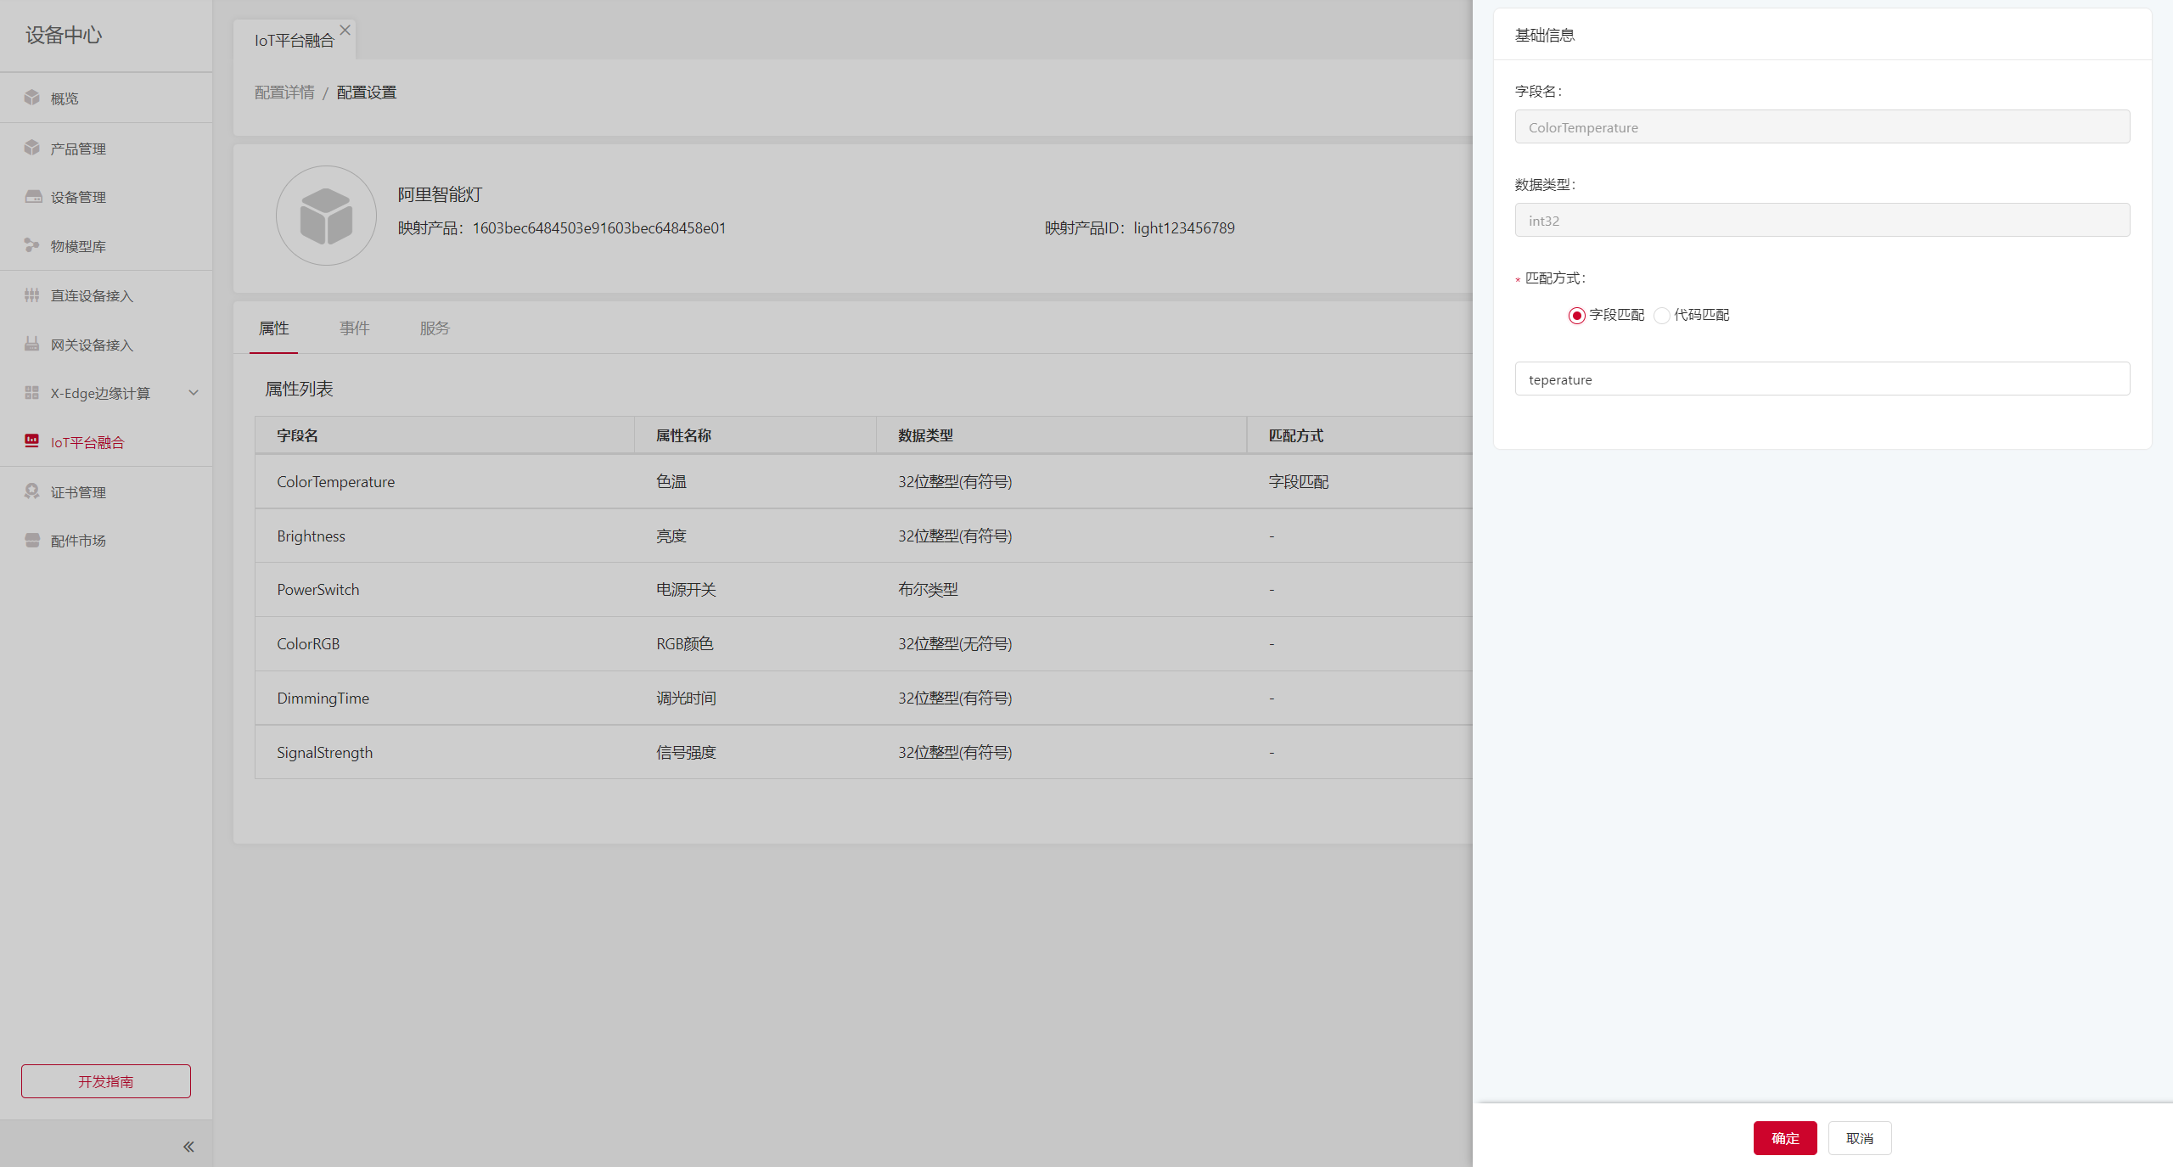Select the 代码匹配 radio option
This screenshot has height=1167, width=2173.
click(1662, 316)
